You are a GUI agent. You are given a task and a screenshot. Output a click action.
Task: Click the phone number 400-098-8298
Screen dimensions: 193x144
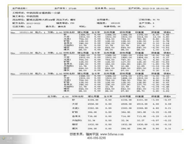coord(96,138)
